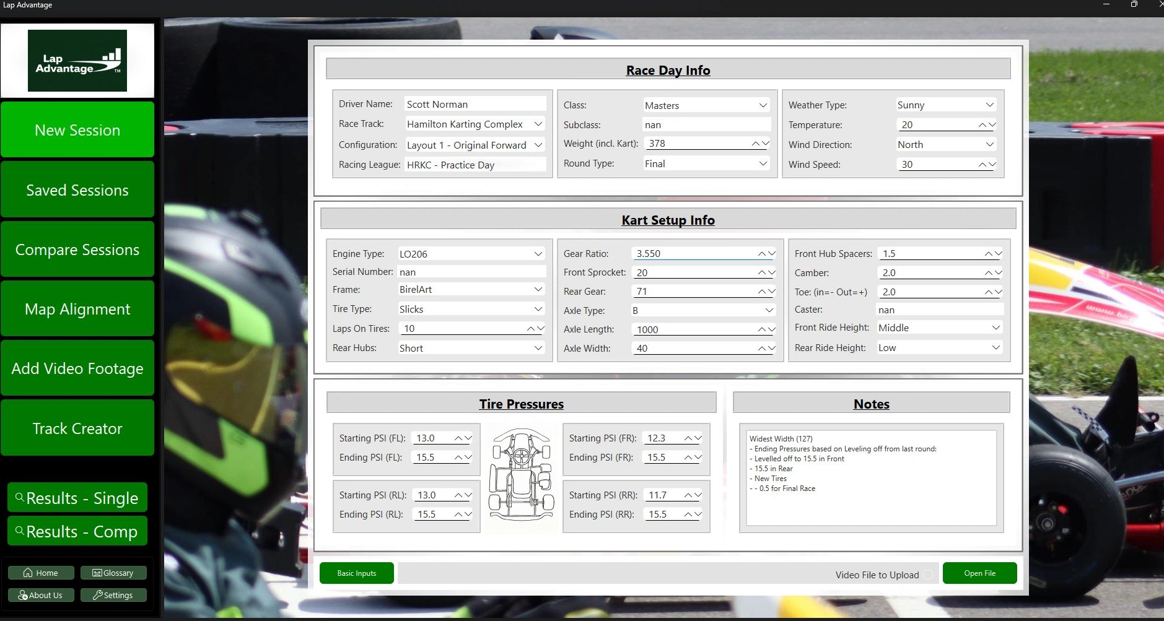Open Results - Comp search
This screenshot has width=1164, height=621.
click(x=77, y=531)
